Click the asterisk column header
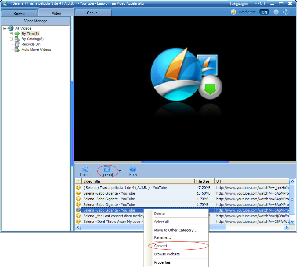Screen dimensions: 297x267 pos(78,181)
